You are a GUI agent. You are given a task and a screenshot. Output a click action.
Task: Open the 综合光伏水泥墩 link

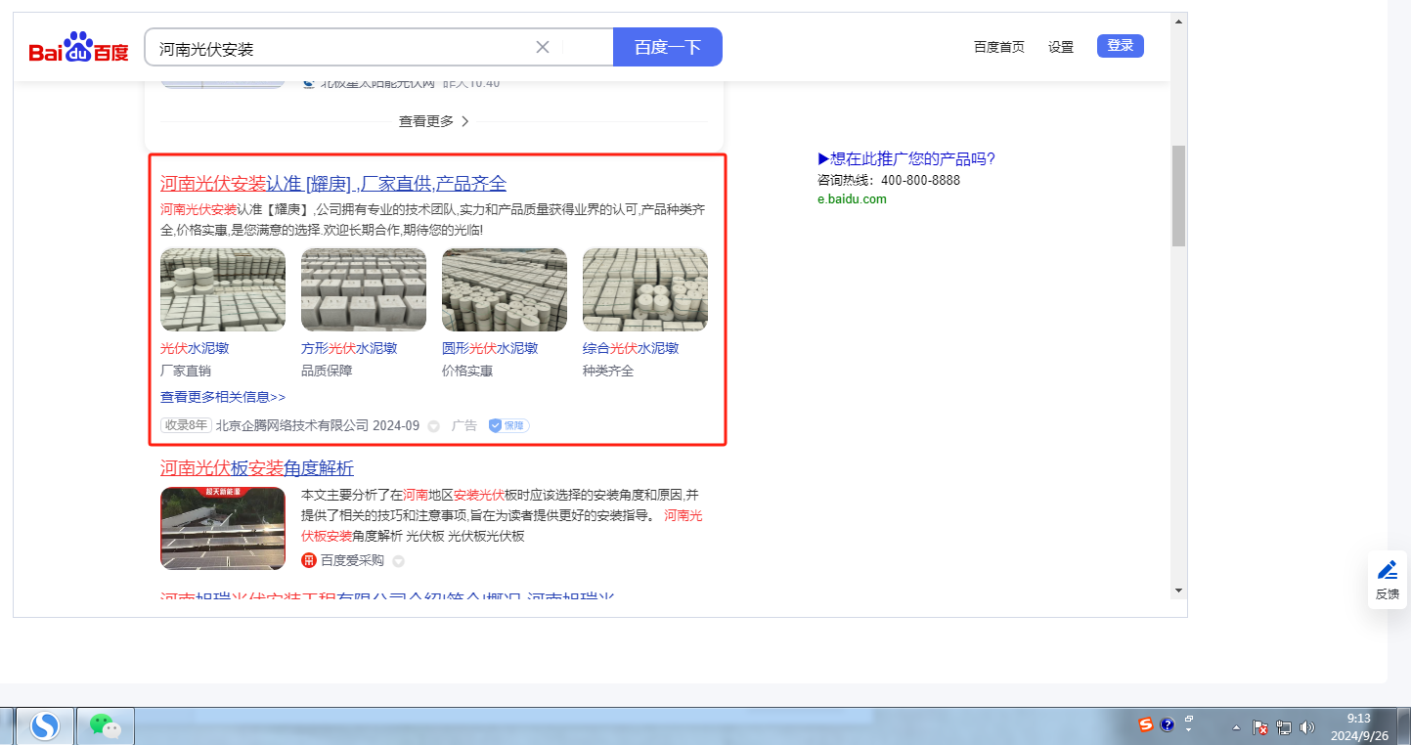point(631,348)
